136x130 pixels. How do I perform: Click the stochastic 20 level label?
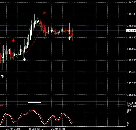pyautogui.click(x=128, y=123)
